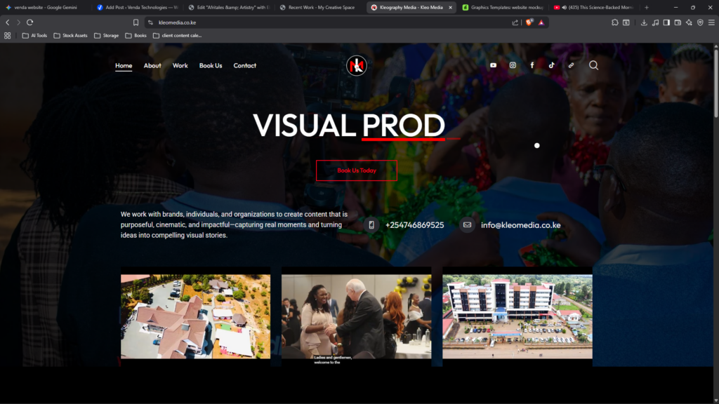
Task: Open the browser downloads icon
Action: 644,22
